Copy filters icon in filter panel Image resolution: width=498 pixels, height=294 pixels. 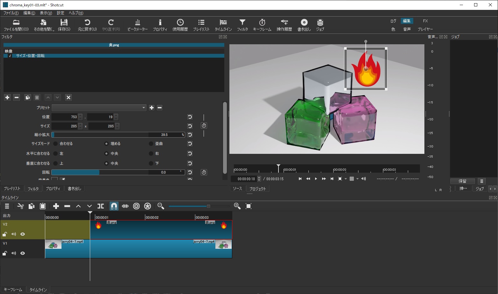28,97
